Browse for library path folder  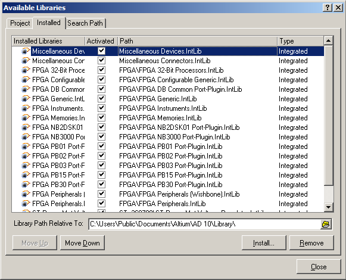tap(326, 224)
